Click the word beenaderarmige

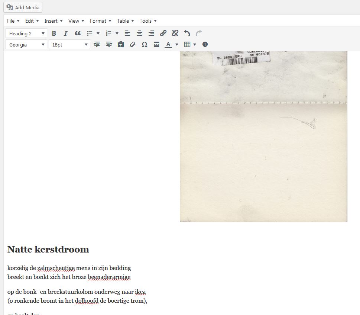pyautogui.click(x=109, y=277)
